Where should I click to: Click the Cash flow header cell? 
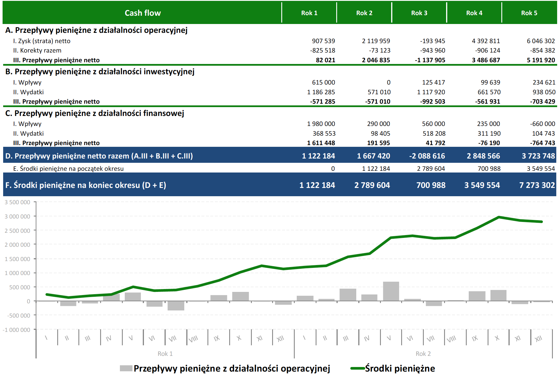click(143, 13)
